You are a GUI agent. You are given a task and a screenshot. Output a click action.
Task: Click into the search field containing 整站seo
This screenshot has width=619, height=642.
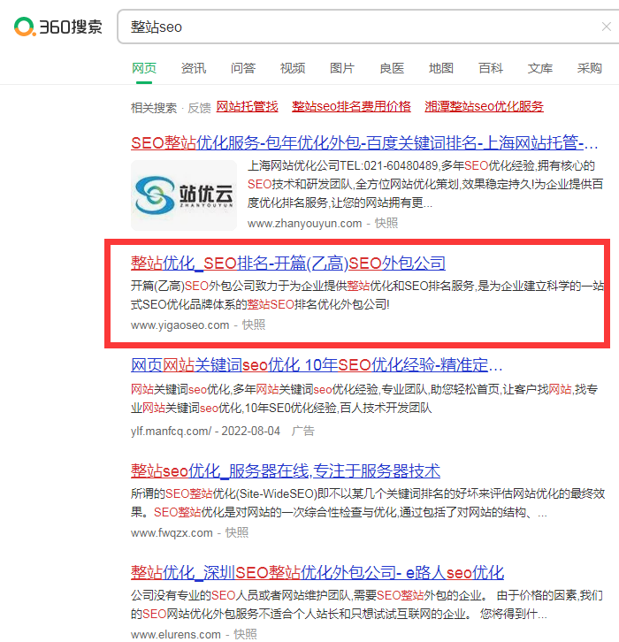point(360,27)
